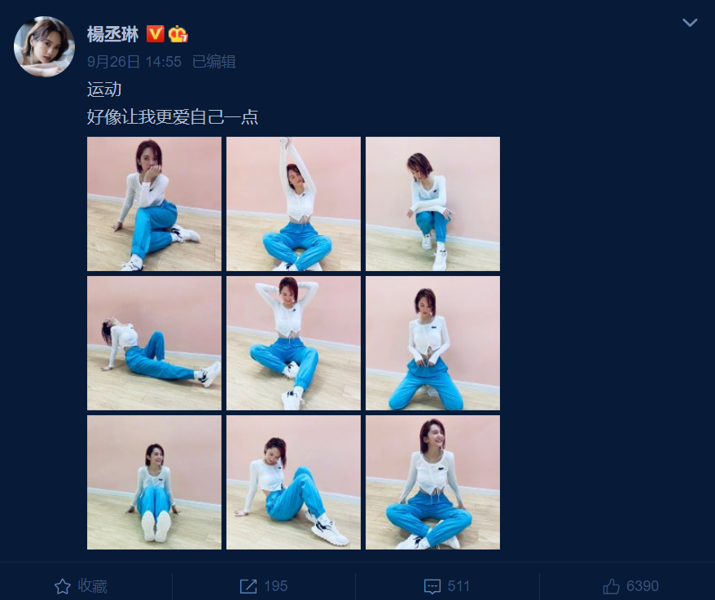
Task: Click the 6390 likes count
Action: coord(643,586)
